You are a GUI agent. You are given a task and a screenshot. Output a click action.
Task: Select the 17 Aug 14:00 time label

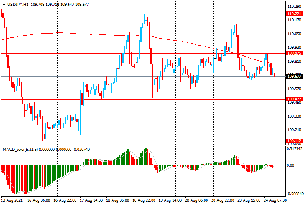tap(91, 200)
